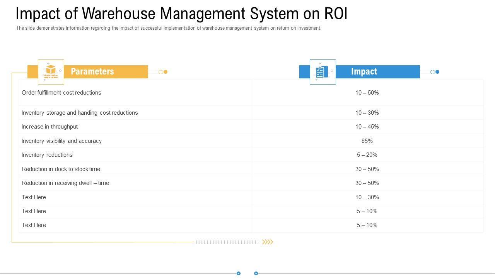
Task: Click the 85% impact value cell
Action: click(x=367, y=141)
